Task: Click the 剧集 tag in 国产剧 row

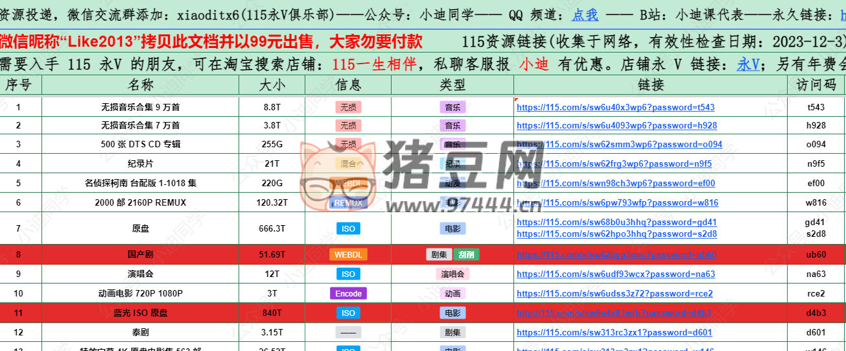Action: (x=439, y=255)
